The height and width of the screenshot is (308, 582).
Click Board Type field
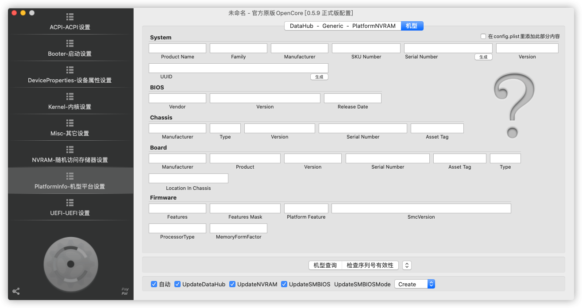point(505,158)
